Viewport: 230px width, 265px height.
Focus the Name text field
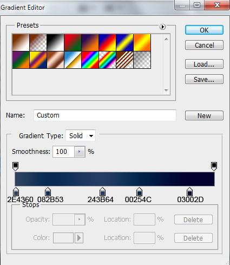pos(105,115)
